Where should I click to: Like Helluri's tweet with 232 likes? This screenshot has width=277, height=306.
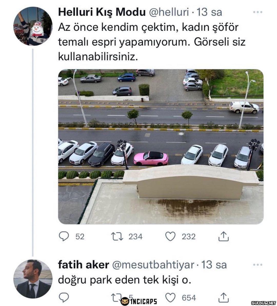[x=170, y=236]
